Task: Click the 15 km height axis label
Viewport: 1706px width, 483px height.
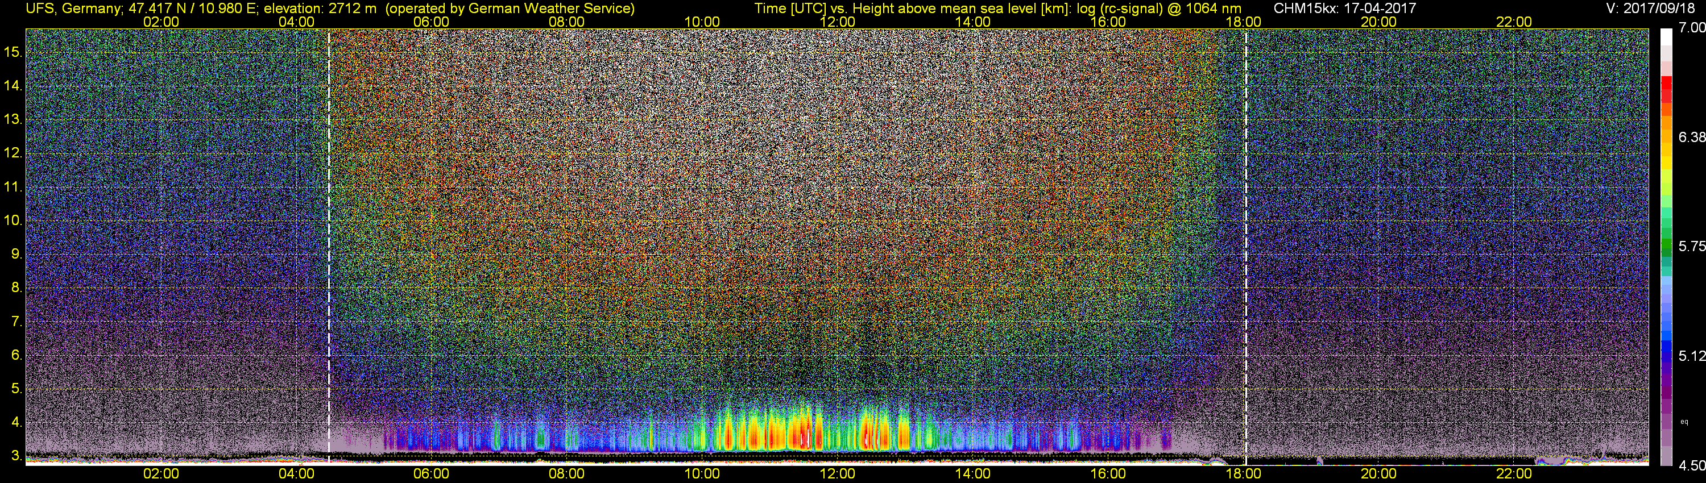Action: tap(13, 52)
